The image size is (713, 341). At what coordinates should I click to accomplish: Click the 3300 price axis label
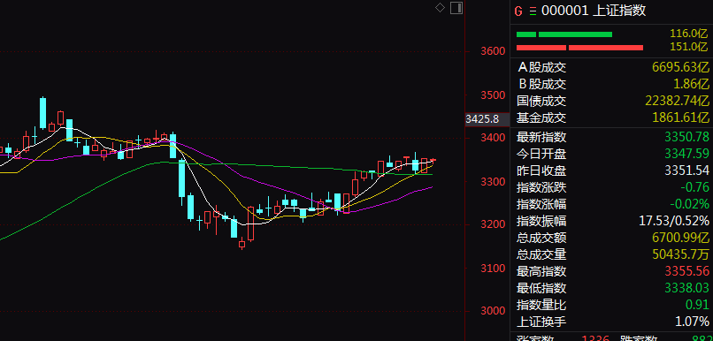494,182
